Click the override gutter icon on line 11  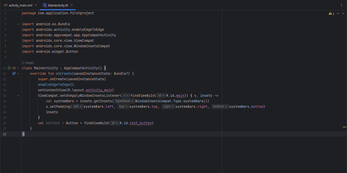click(x=14, y=73)
